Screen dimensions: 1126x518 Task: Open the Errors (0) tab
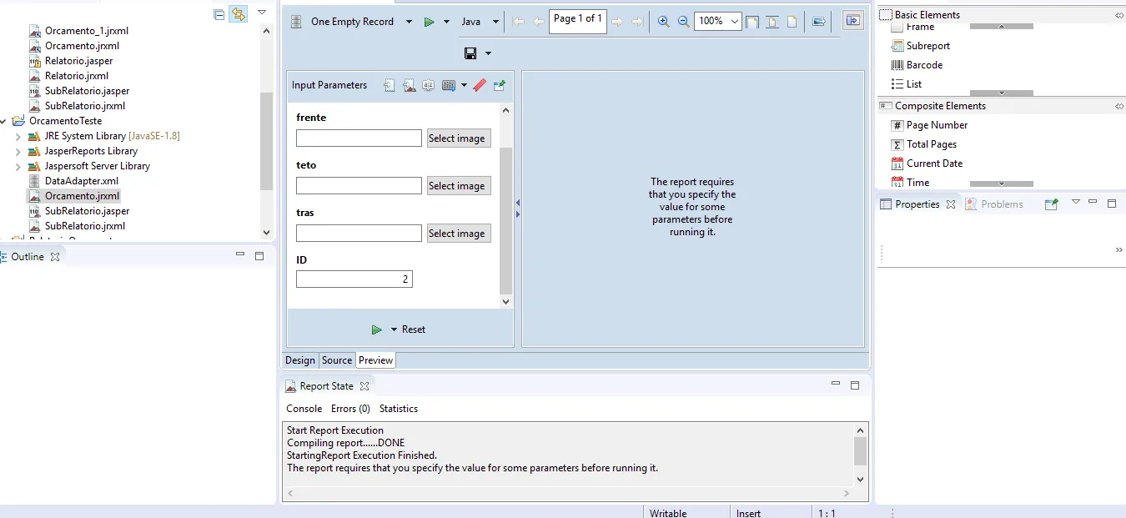tap(351, 409)
